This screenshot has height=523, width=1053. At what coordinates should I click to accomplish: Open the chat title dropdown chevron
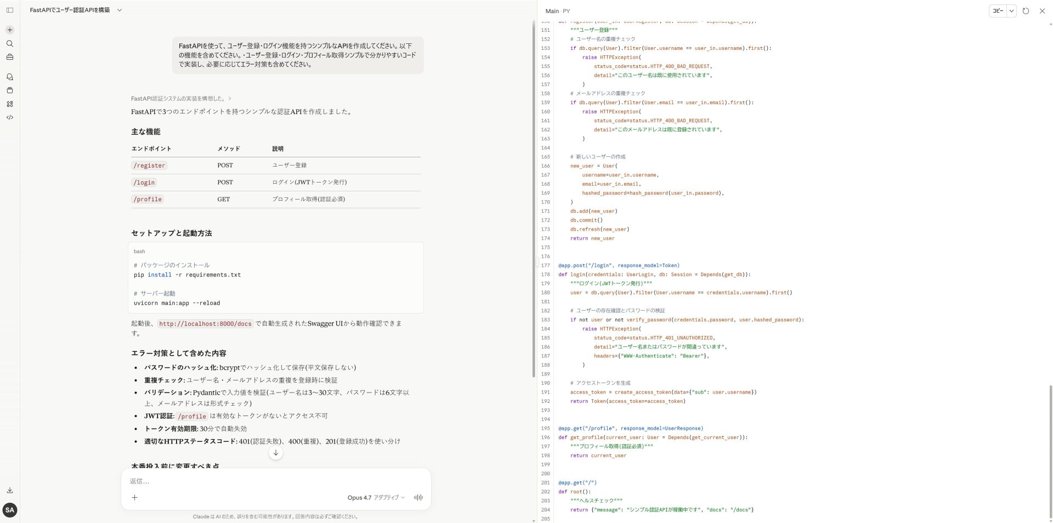pos(120,10)
